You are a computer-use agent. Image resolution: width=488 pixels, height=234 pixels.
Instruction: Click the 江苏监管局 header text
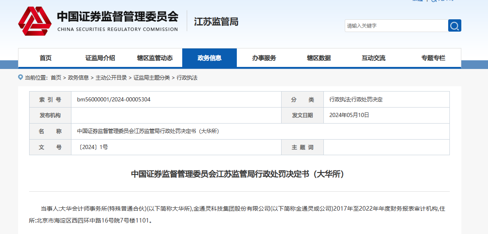click(216, 22)
